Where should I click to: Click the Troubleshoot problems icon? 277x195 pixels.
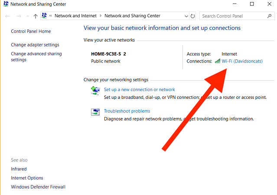click(95, 112)
